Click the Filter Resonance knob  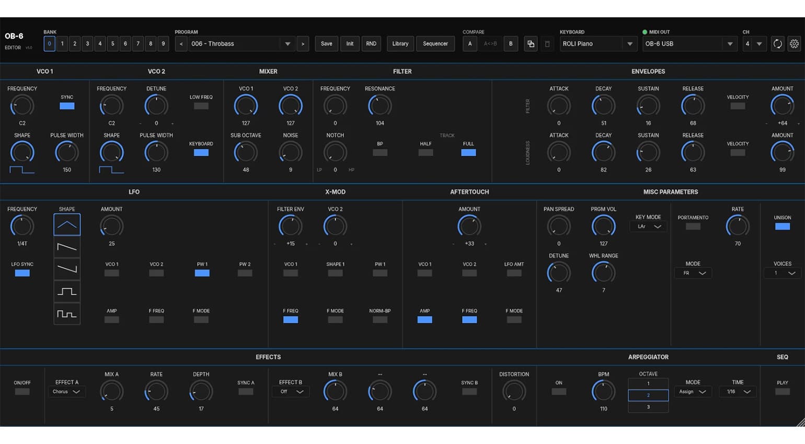click(x=380, y=106)
